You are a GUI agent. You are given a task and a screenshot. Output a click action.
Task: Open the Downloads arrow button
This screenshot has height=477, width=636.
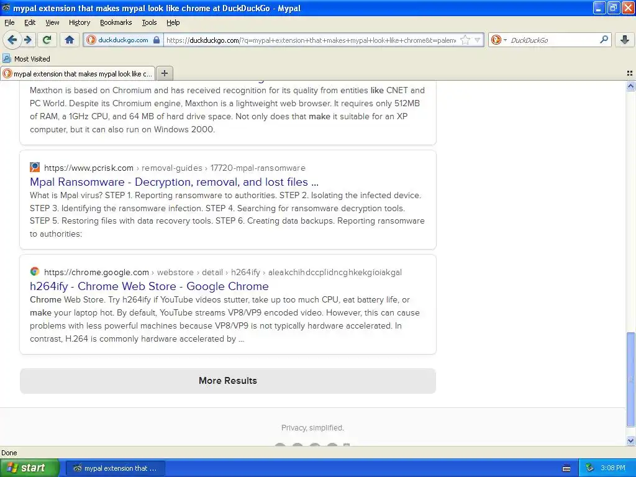pyautogui.click(x=625, y=40)
